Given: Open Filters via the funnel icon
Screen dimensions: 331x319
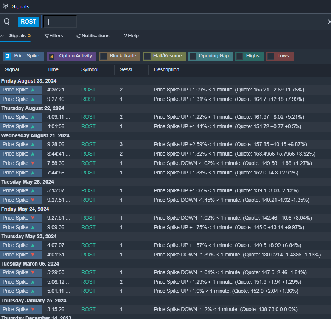Looking at the screenshot, I should click(x=47, y=36).
